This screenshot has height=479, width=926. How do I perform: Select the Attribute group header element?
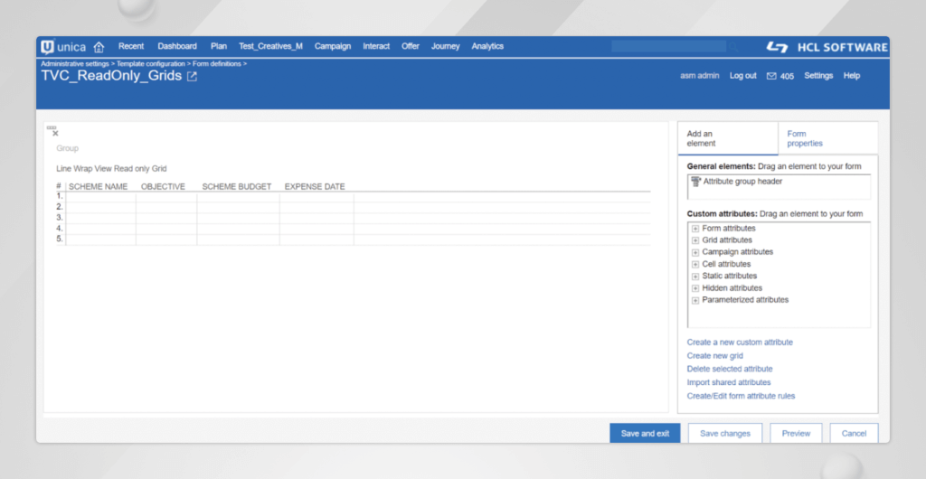[742, 182]
